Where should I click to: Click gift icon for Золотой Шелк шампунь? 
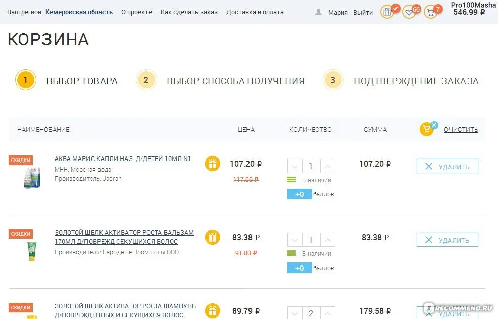213,311
